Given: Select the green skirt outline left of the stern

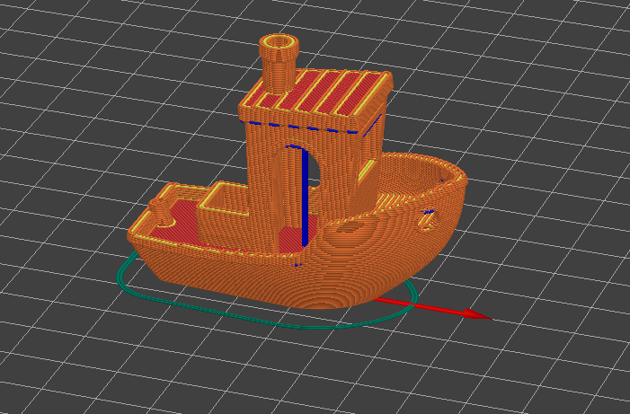Looking at the screenshot, I should click(125, 271).
